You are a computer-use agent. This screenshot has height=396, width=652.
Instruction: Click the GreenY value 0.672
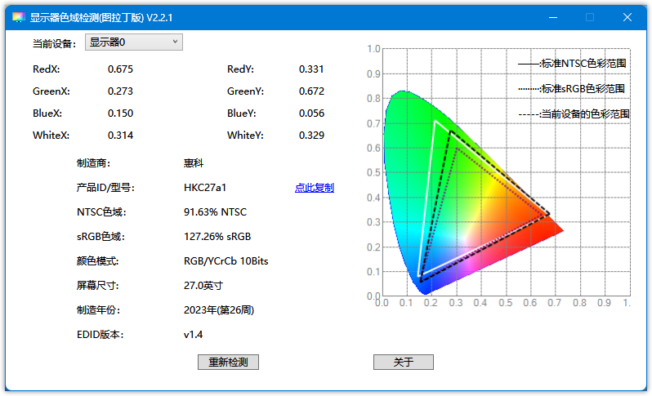(311, 91)
